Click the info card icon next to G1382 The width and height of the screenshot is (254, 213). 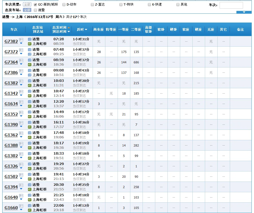[21, 81]
